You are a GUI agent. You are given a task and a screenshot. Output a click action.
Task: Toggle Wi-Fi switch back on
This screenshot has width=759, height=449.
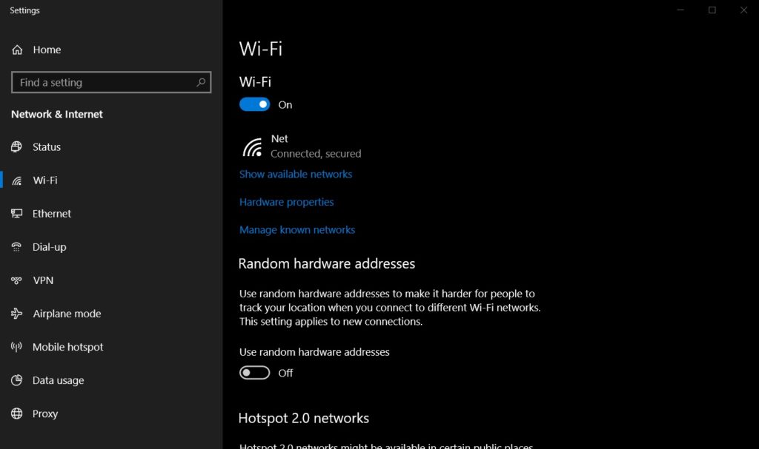click(x=254, y=104)
